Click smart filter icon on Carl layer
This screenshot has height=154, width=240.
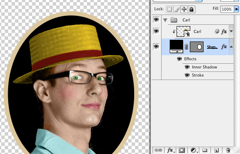pos(217,32)
